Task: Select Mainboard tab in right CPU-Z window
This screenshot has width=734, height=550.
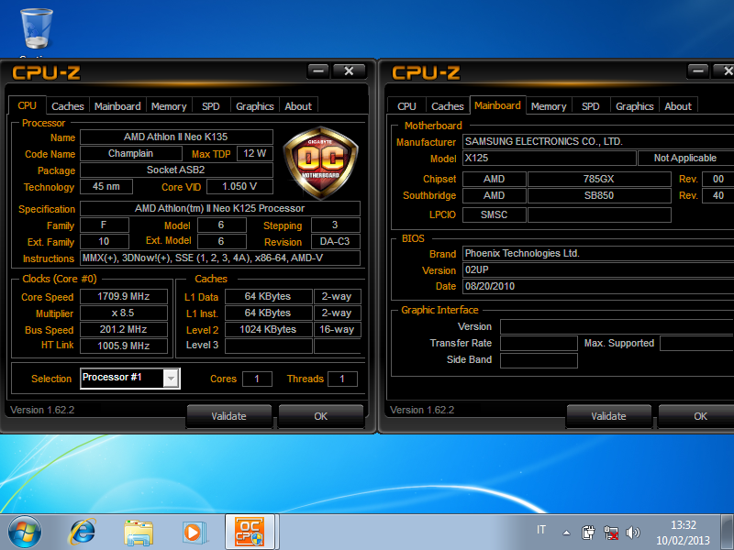Action: click(497, 105)
